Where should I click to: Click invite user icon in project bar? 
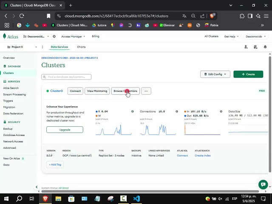[x=246, y=47]
